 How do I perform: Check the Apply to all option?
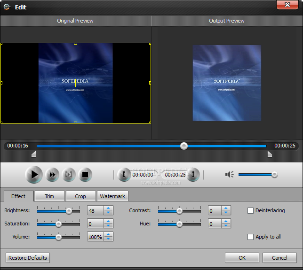[x=250, y=237]
